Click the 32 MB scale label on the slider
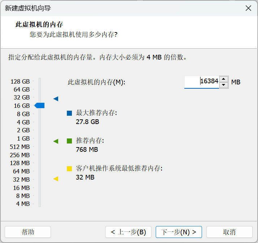The image size is (258, 243). pos(21,180)
